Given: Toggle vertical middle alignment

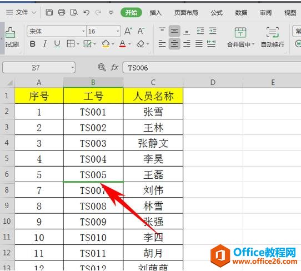Looking at the screenshot, I should (x=174, y=31).
